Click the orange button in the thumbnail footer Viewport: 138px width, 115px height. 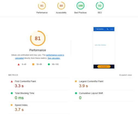pyautogui.click(x=104, y=66)
